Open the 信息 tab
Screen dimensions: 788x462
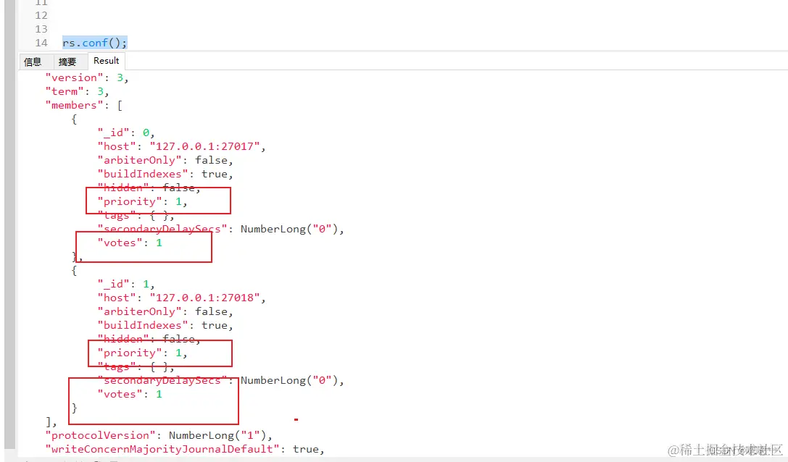click(33, 62)
